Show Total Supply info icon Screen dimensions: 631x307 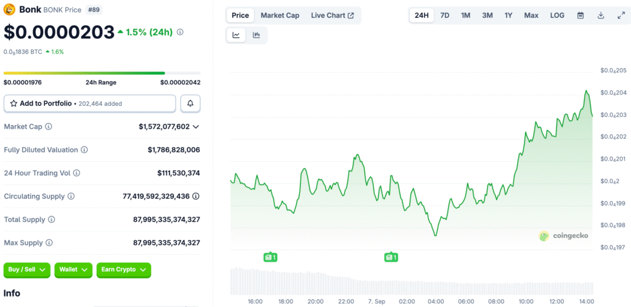click(x=52, y=220)
